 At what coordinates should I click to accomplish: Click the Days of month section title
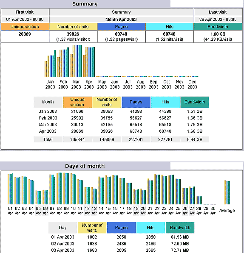pyautogui.click(x=85, y=166)
